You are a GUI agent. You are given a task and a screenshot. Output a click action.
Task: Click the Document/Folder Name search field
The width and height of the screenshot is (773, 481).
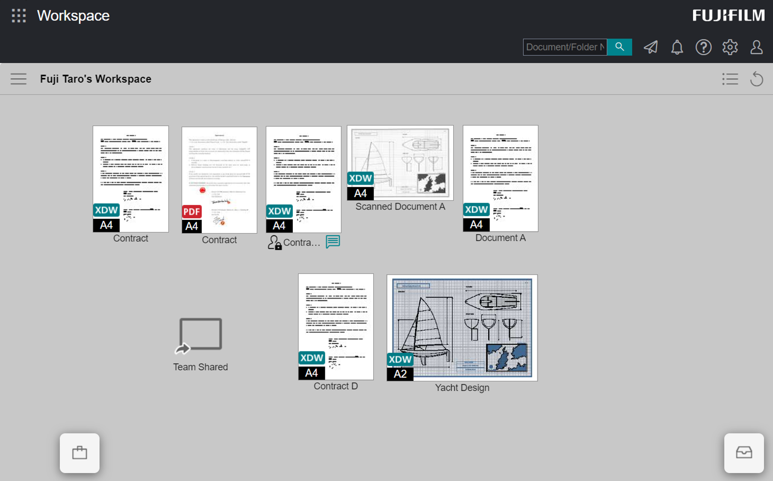[564, 47]
